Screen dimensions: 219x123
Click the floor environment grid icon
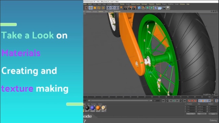(x=160, y=8)
